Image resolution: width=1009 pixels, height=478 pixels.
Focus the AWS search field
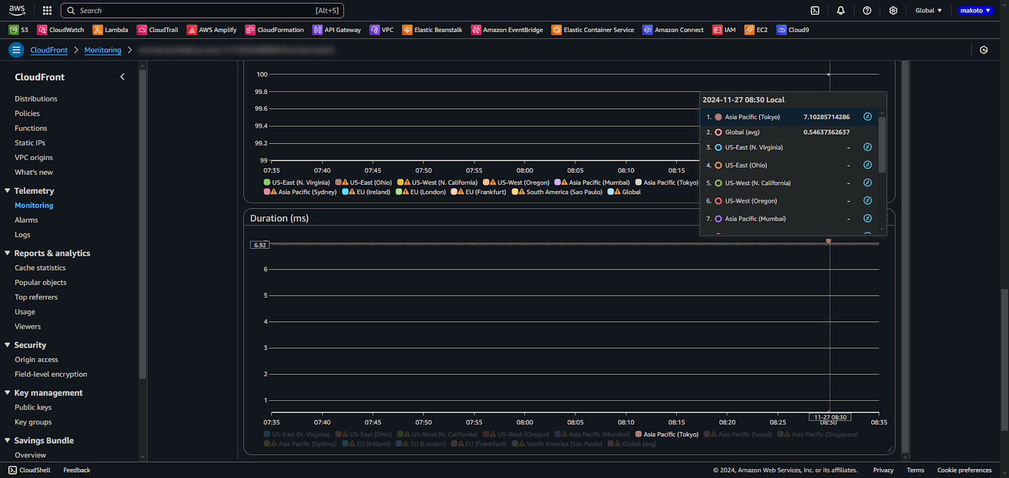[202, 11]
